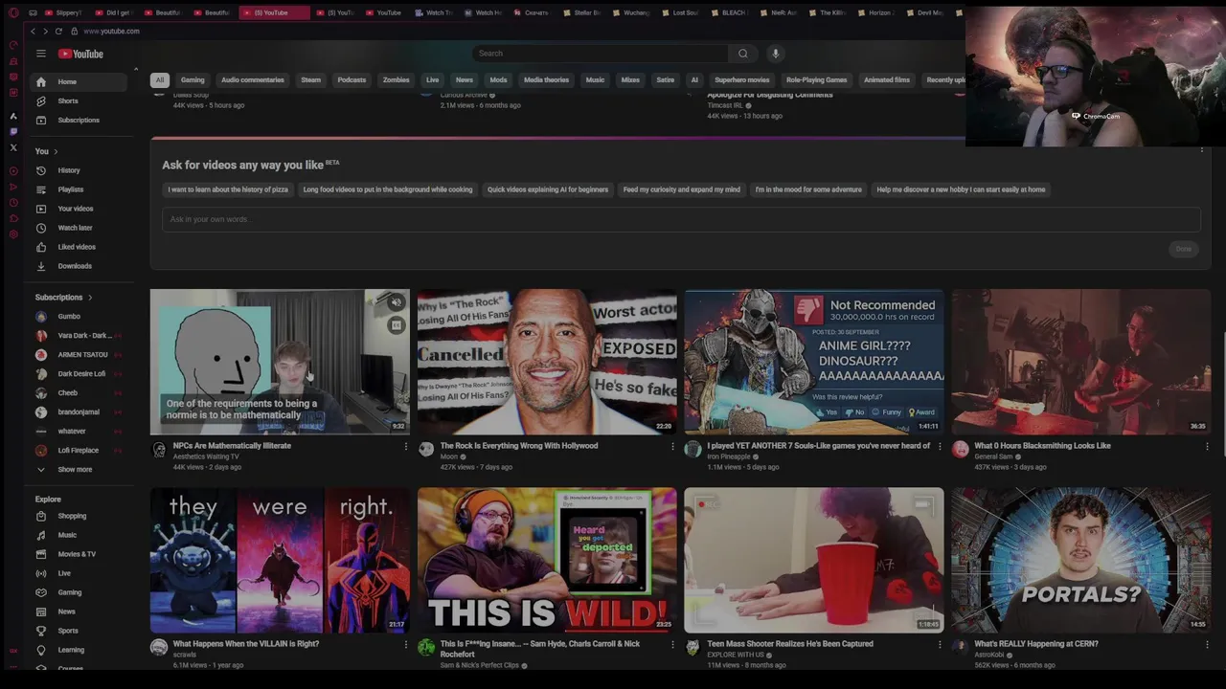Open Teen Mass Shooter Realizes video title
1226x689 pixels.
click(x=790, y=644)
